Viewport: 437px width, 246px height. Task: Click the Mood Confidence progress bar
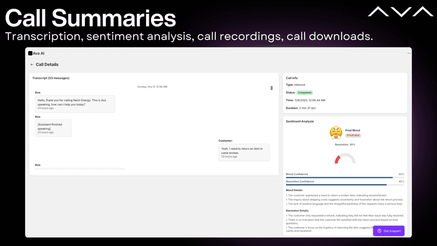tap(345, 177)
